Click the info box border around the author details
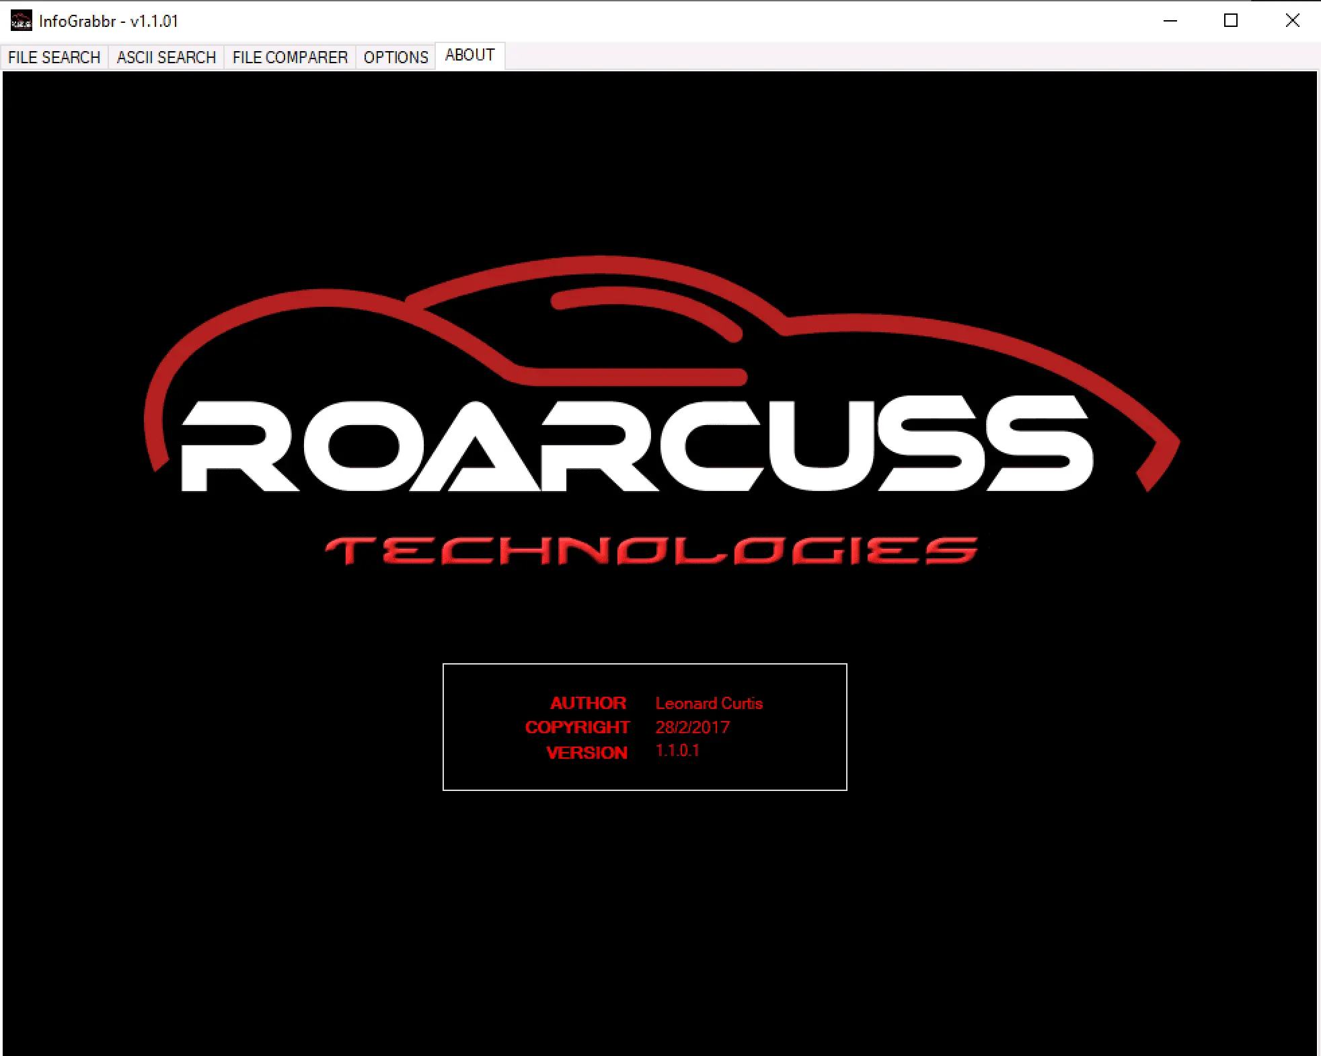Image resolution: width=1321 pixels, height=1056 pixels. coord(644,665)
